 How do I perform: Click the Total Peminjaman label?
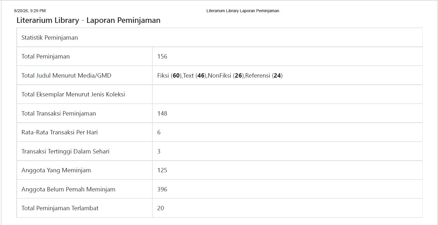[x=46, y=56]
